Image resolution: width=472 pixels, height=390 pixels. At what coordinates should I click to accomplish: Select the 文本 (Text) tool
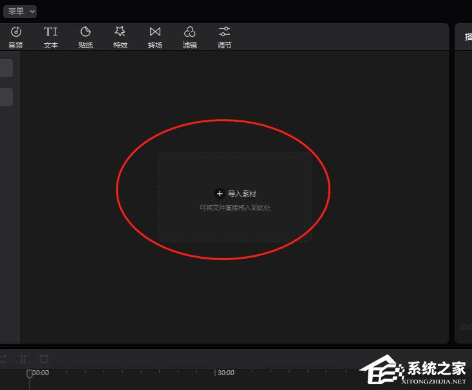coord(51,37)
